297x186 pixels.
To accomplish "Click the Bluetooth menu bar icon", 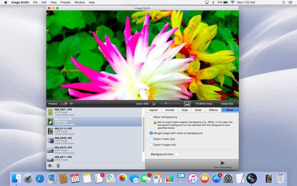I will click(x=213, y=3).
